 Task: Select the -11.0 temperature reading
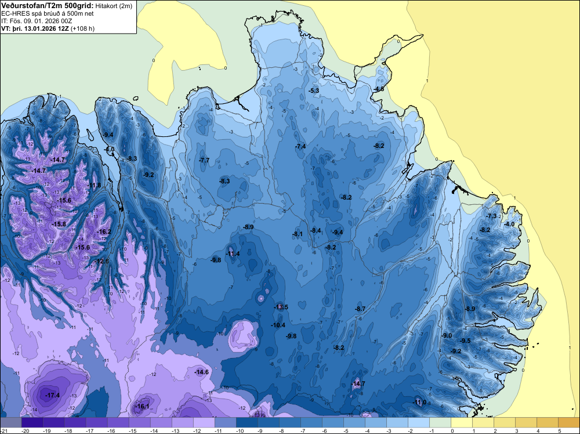419,402
